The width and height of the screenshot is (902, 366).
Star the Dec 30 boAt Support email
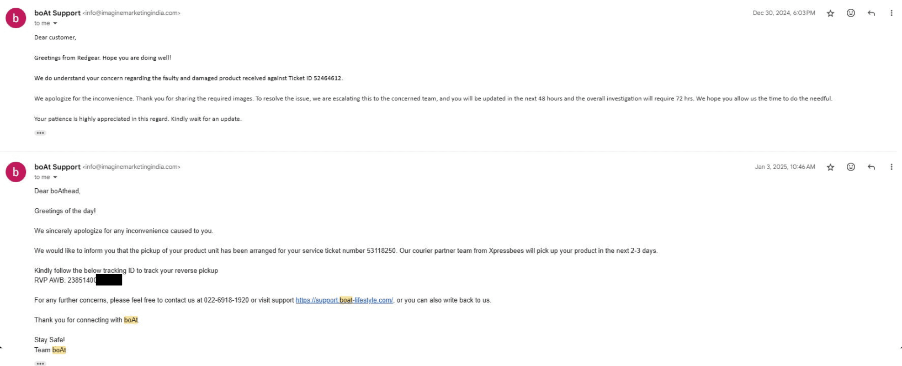[x=830, y=13]
